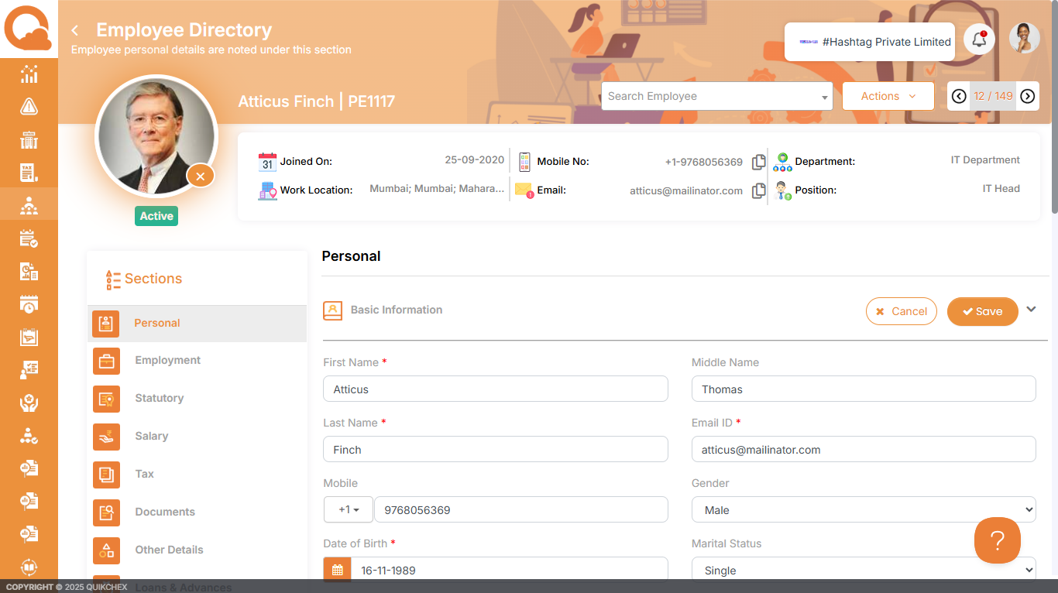Open the open book cycle sidebar icon
The width and height of the screenshot is (1058, 593).
pos(29,567)
